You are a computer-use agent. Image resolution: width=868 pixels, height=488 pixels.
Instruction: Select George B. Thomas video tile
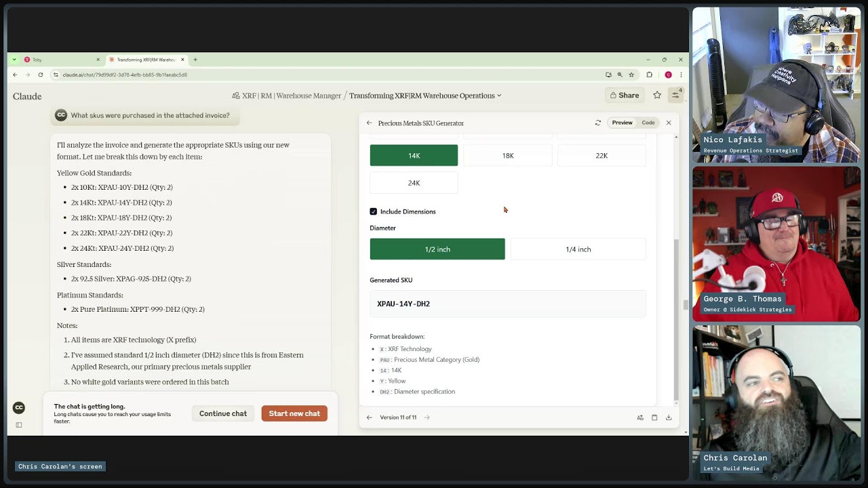pos(776,244)
